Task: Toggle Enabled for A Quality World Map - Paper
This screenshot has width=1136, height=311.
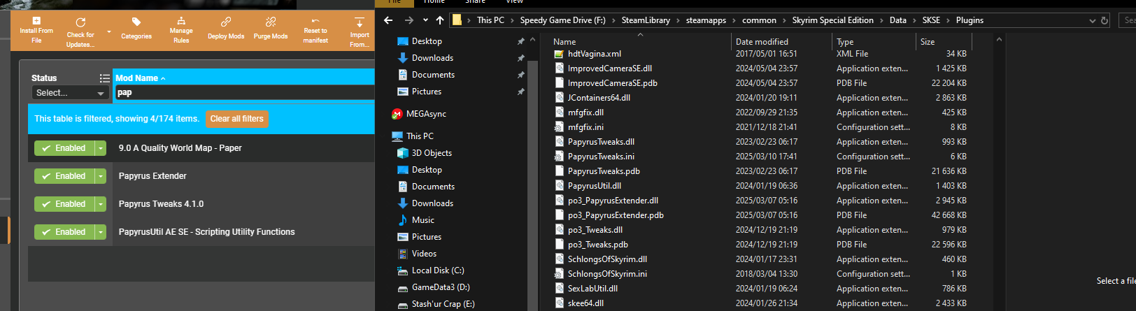Action: (64, 148)
